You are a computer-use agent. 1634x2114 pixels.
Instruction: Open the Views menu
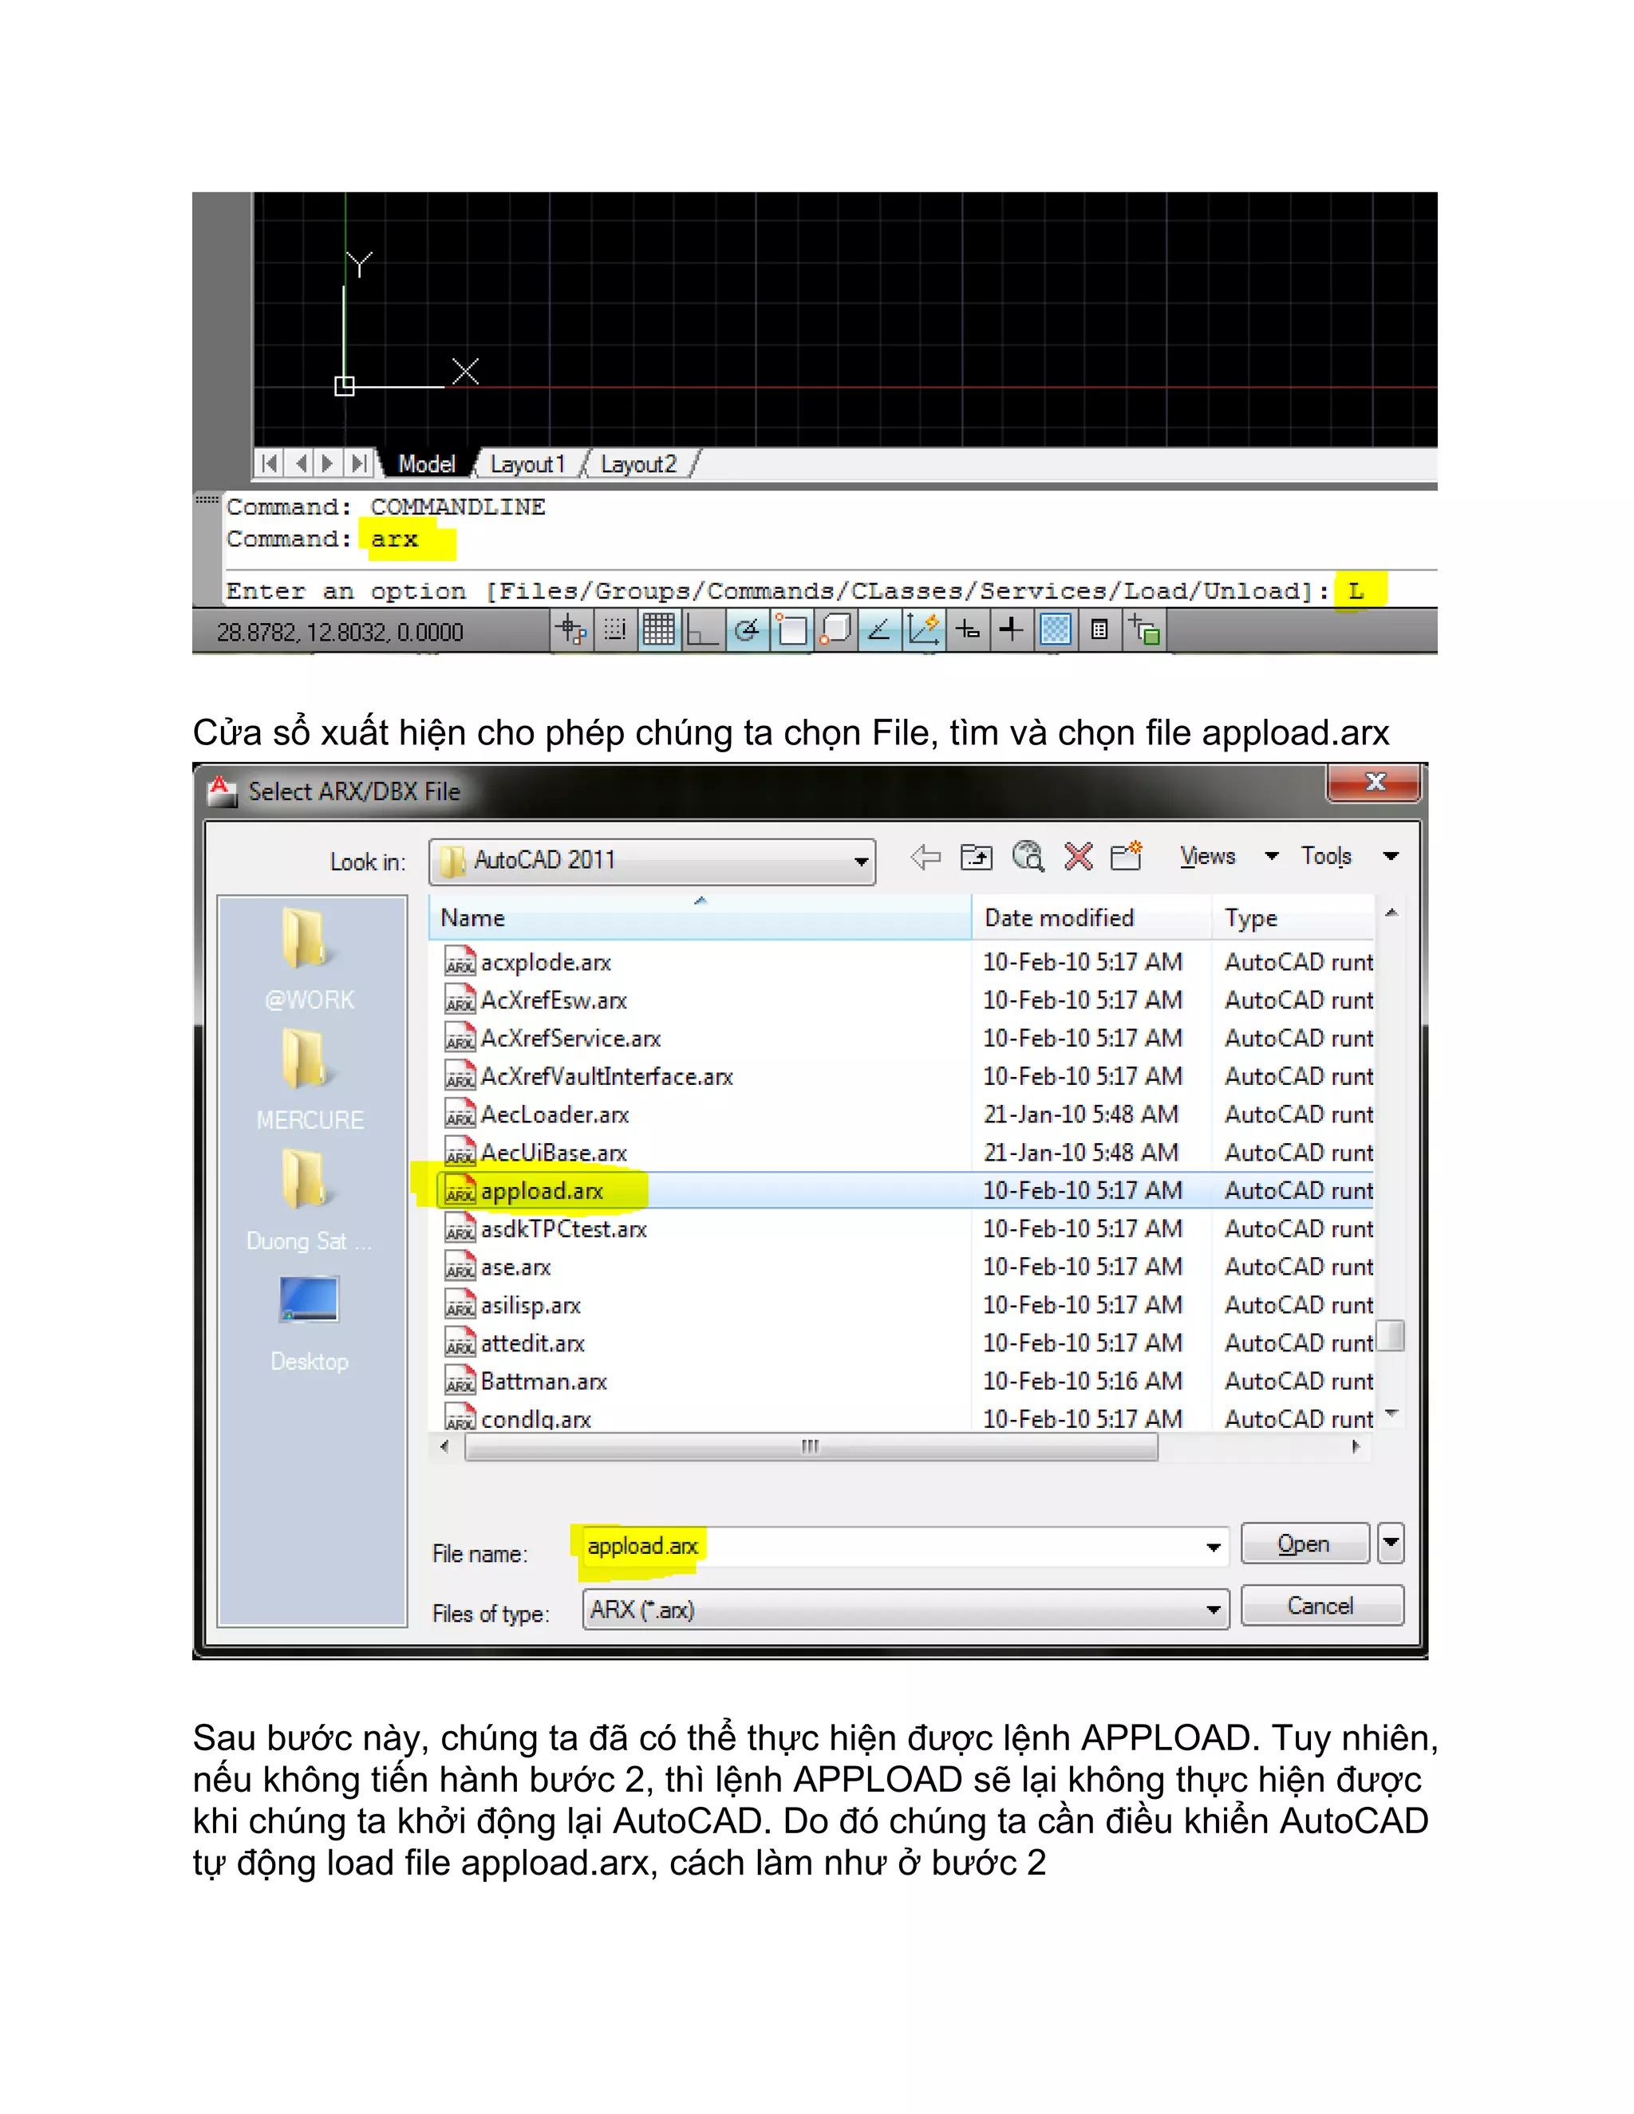[1207, 857]
